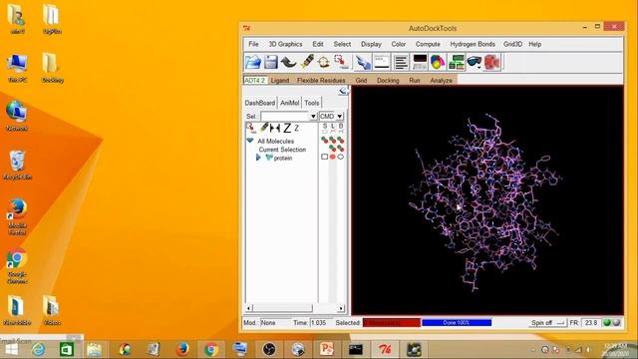Open the Sel combo box dropdown arrow
Image resolution: width=638 pixels, height=359 pixels.
pos(313,117)
